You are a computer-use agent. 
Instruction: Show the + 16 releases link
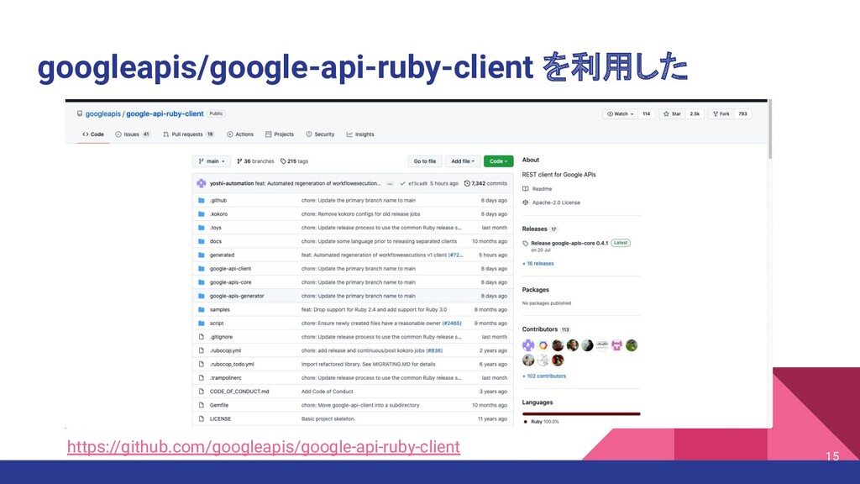(x=538, y=264)
